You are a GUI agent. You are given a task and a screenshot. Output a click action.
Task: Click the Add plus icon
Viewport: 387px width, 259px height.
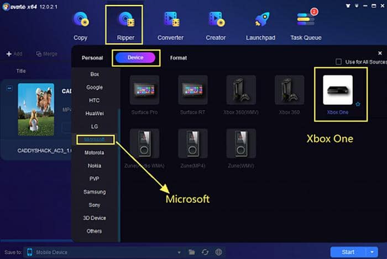click(9, 54)
